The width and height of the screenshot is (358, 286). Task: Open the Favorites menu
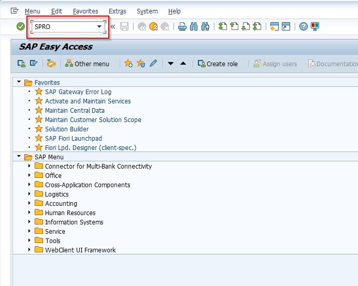(85, 11)
